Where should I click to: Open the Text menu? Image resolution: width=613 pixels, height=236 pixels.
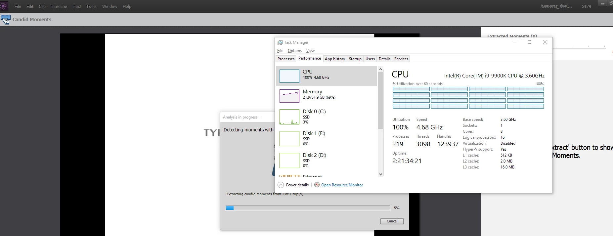(77, 6)
